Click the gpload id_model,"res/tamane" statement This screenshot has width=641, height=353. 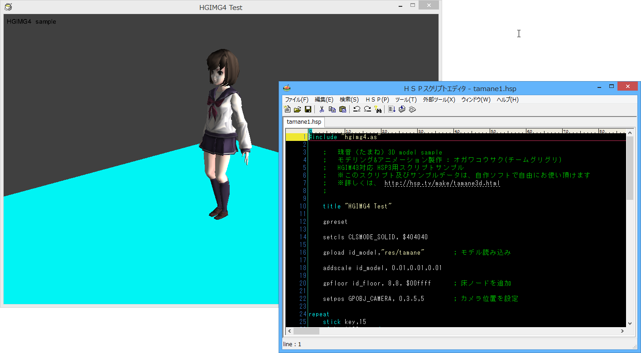(374, 252)
